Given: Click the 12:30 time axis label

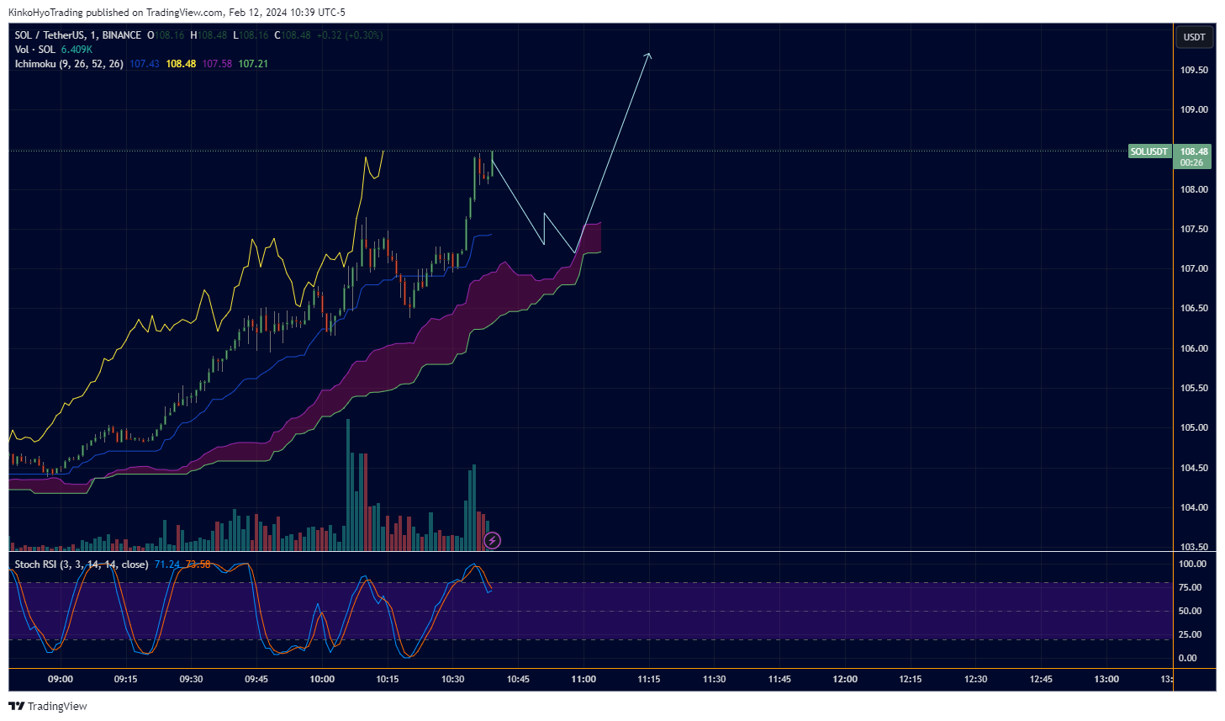Looking at the screenshot, I should pos(976,679).
